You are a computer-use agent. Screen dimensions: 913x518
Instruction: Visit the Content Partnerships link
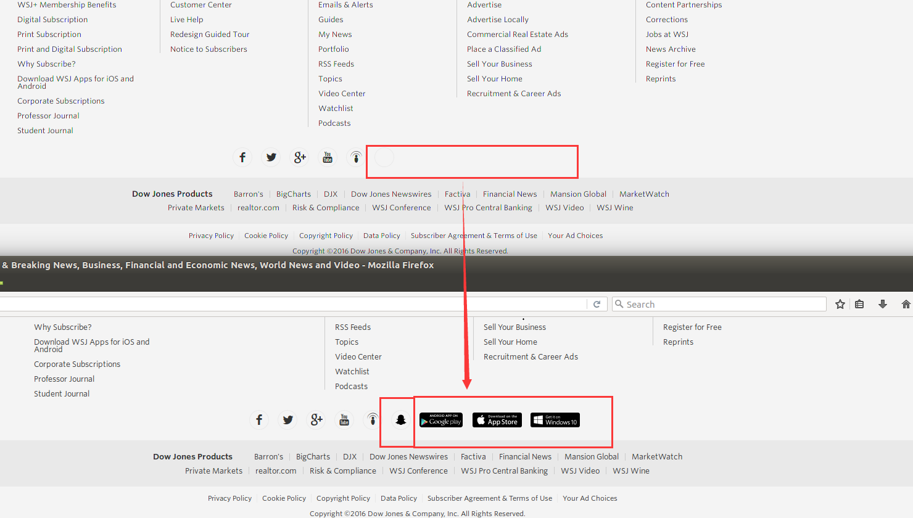pos(684,5)
